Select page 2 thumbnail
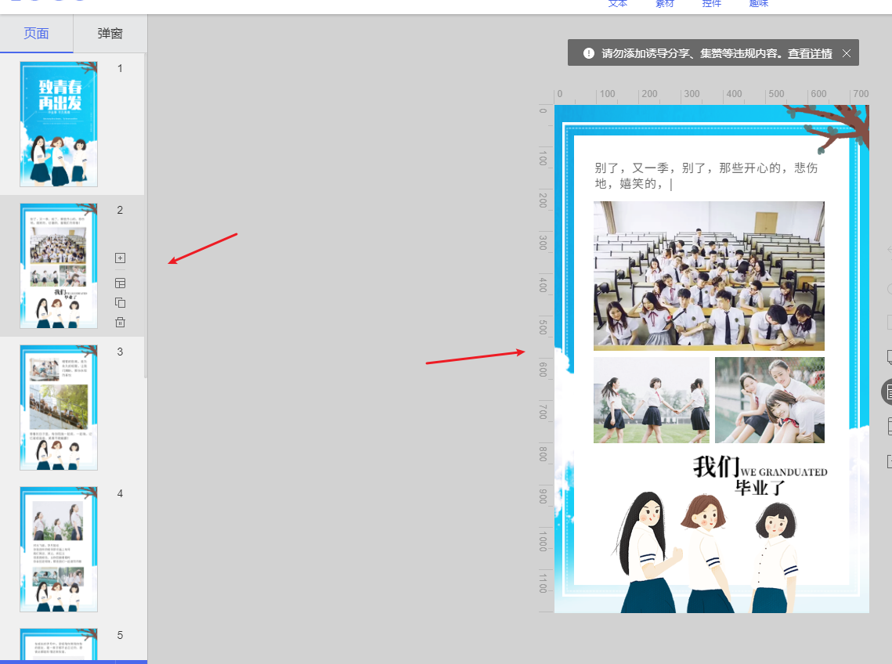892x664 pixels. coord(59,265)
